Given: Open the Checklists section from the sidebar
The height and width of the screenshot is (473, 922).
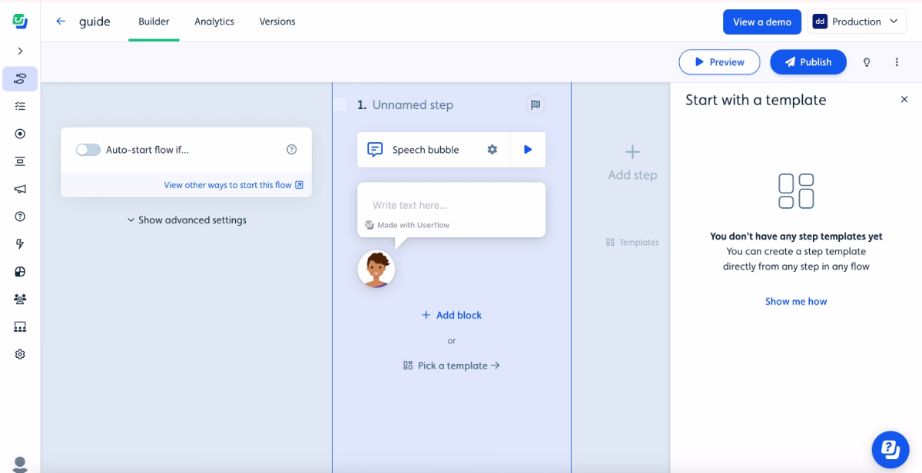Looking at the screenshot, I should (20, 106).
